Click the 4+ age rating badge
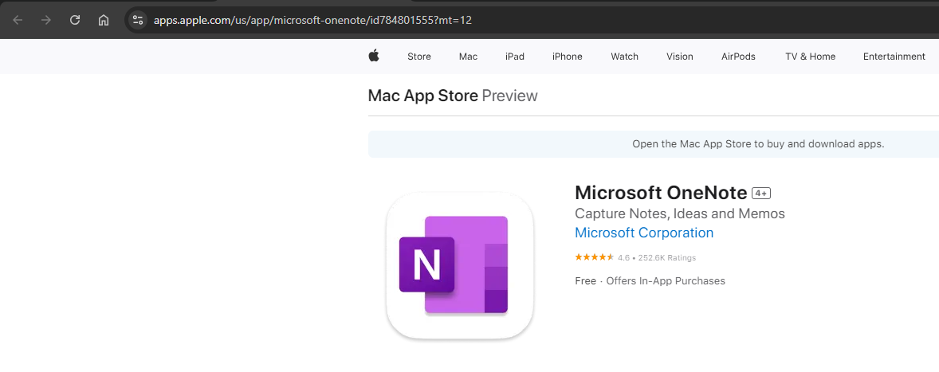The width and height of the screenshot is (939, 372). (761, 194)
